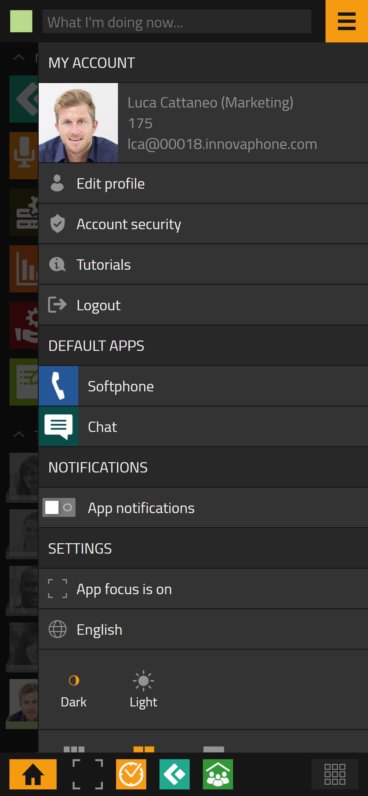Click the SETTINGS header
368x796 pixels.
pyautogui.click(x=203, y=548)
